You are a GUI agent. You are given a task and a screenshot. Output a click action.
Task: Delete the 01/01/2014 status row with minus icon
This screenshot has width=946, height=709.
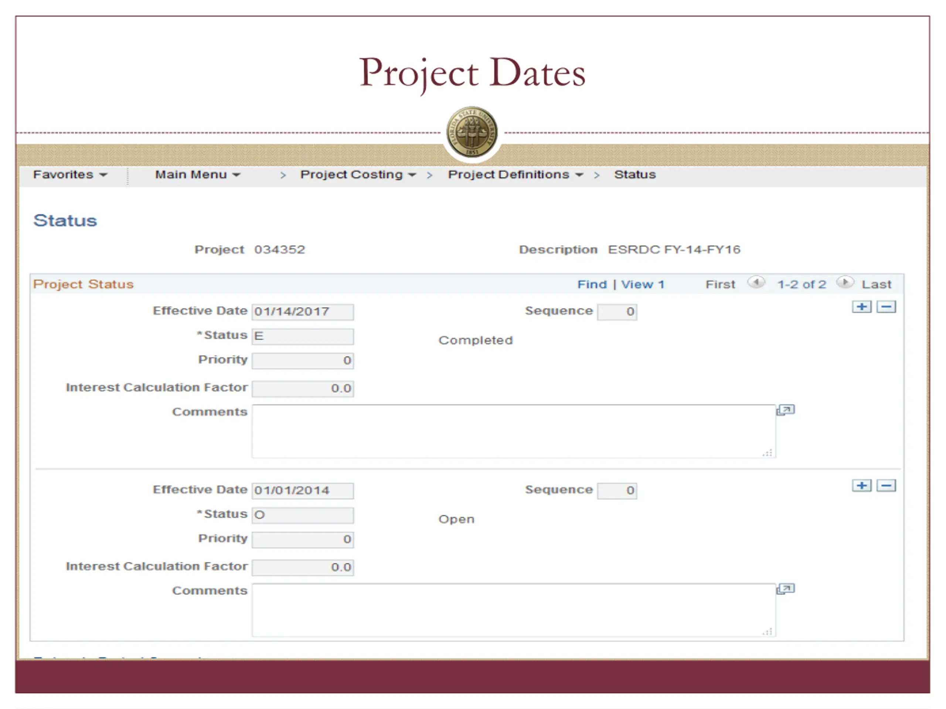click(886, 486)
